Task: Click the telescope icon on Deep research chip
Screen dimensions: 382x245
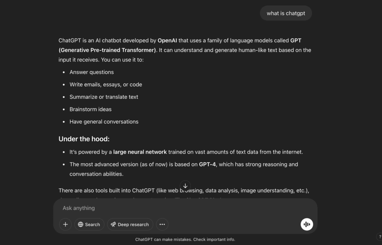Action: (x=113, y=224)
